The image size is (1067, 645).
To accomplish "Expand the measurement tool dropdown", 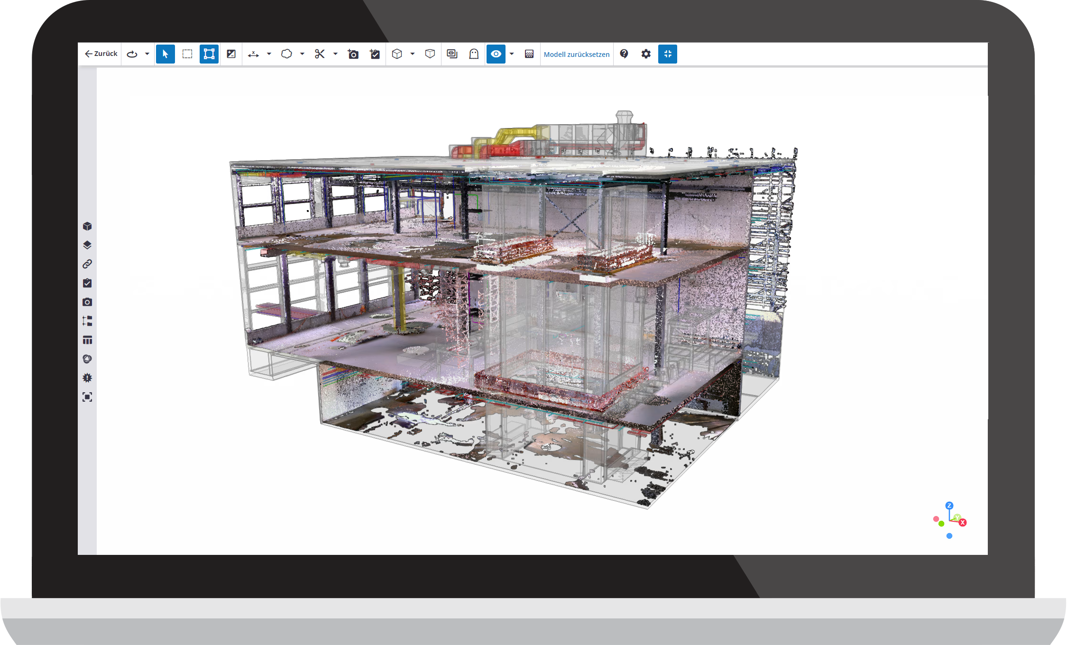I will click(x=269, y=54).
